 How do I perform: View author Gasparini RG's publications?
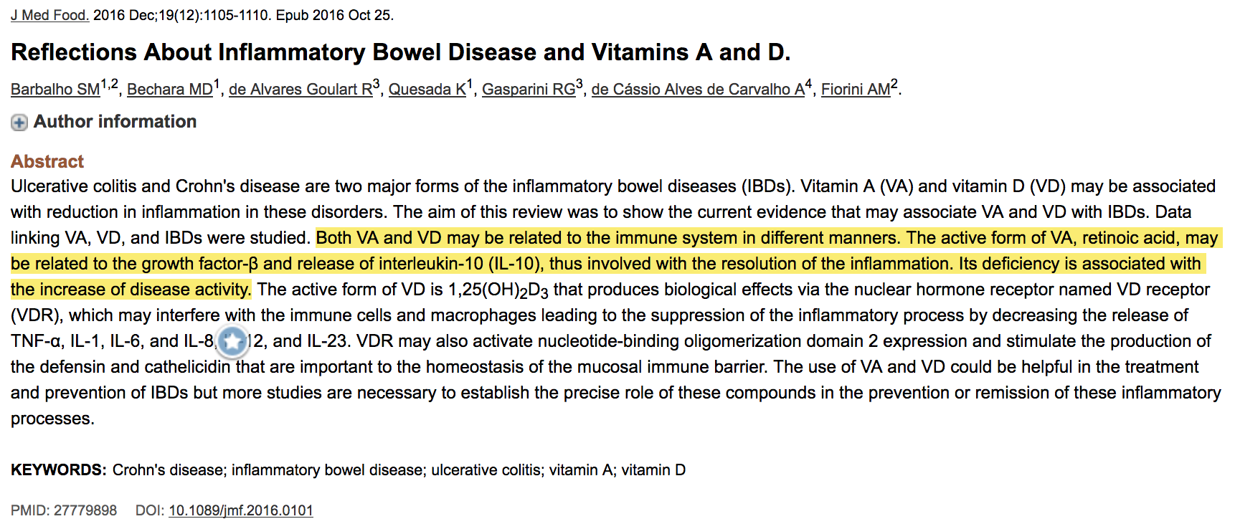click(x=529, y=90)
